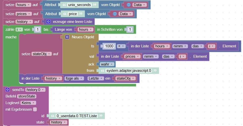Image resolution: width=243 pixels, height=126 pixels.
Task: Click the opening quote of 'unix_seconds' text block
Action: tap(64, 5)
